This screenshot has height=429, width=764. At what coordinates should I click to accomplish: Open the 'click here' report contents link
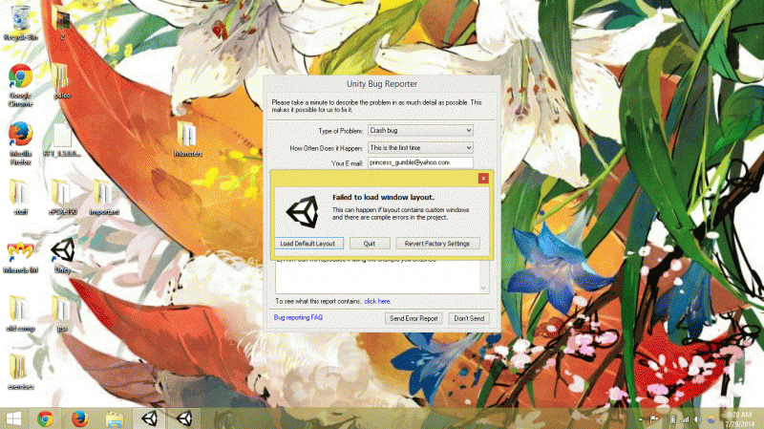click(x=377, y=301)
